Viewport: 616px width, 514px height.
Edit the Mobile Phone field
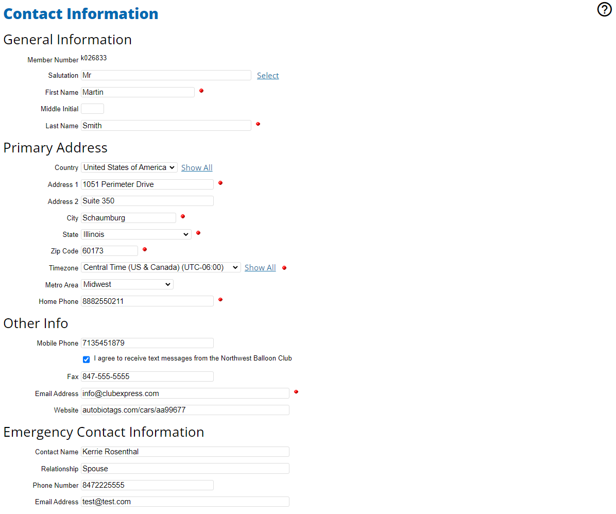pos(147,343)
